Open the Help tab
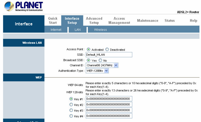Image resolution: width=201 pixels, height=122 pixels. click(193, 21)
